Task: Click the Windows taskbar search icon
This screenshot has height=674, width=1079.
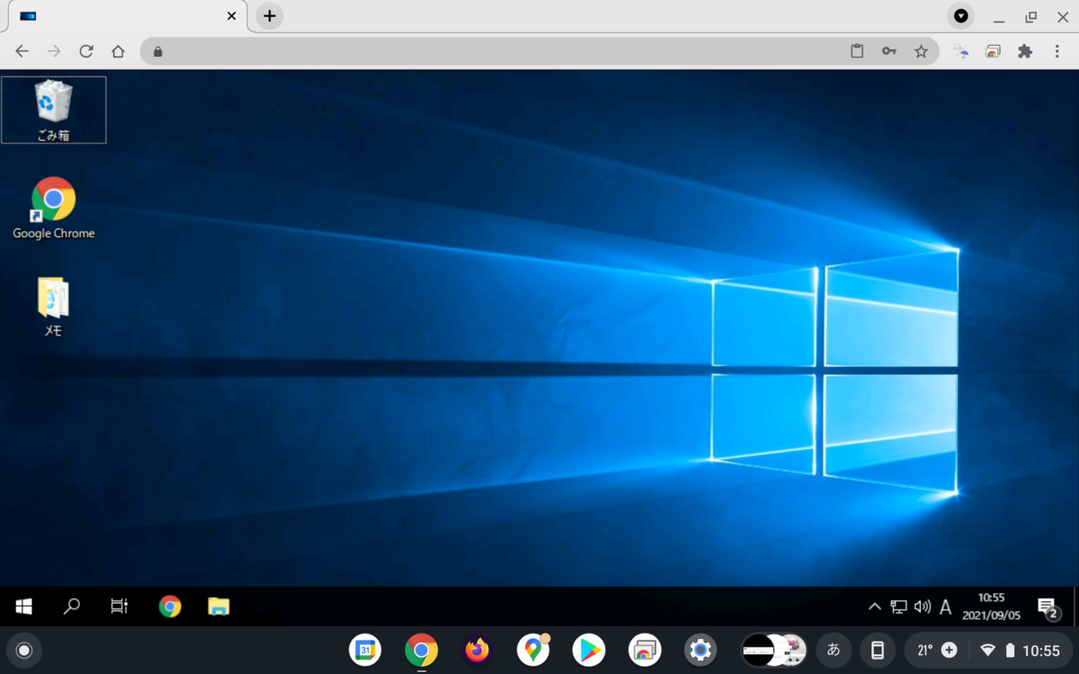Action: 72,607
